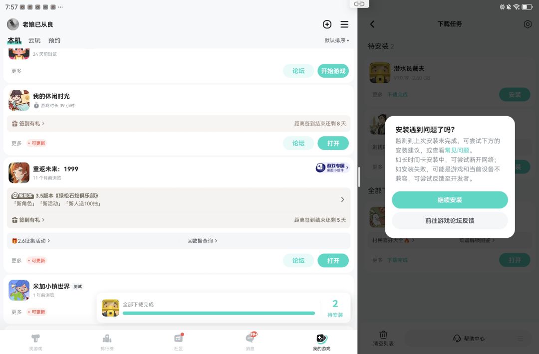539x354 pixels.
Task: Go to 排行榜 in bottom navigation
Action: (107, 342)
